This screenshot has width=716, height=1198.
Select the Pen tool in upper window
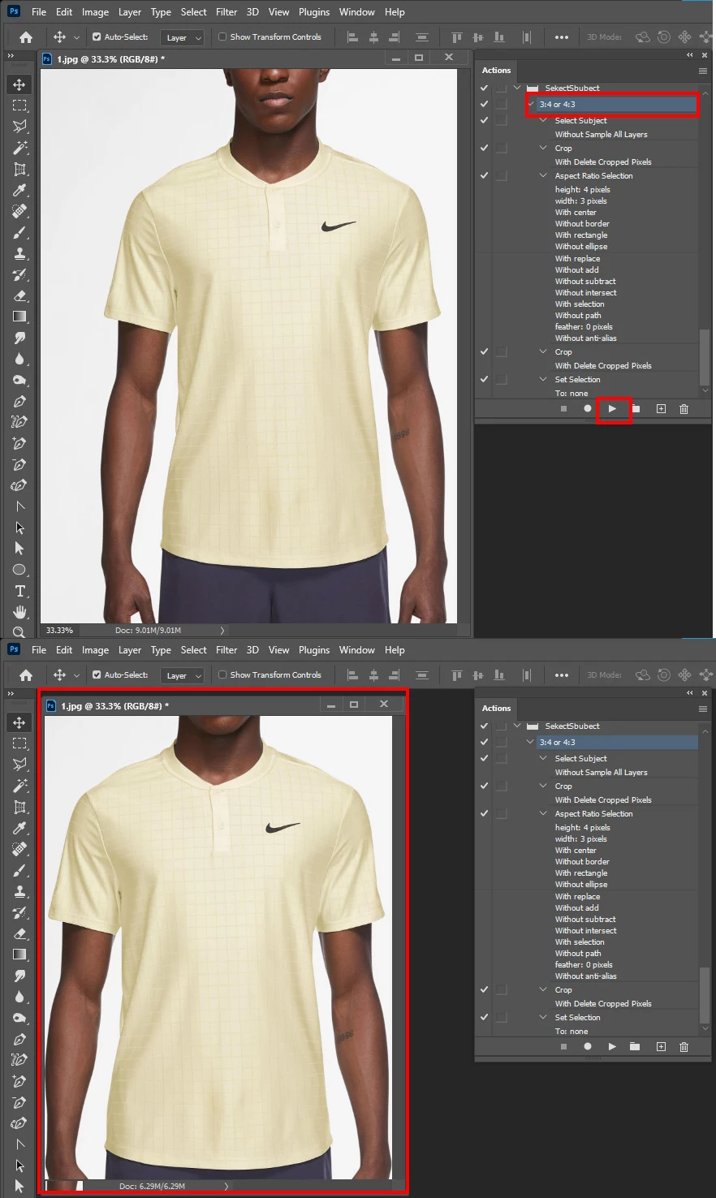[x=19, y=401]
